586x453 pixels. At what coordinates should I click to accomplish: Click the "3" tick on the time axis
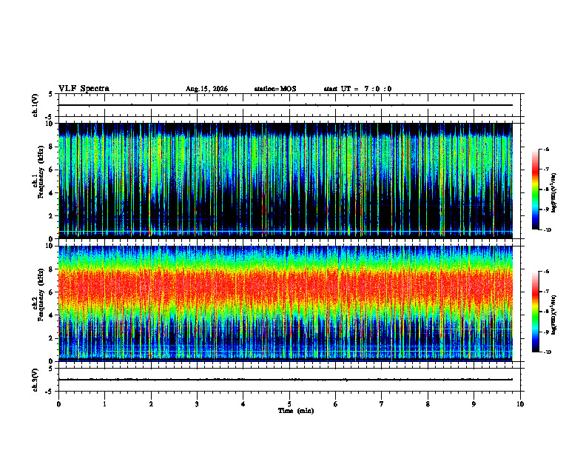coord(197,404)
